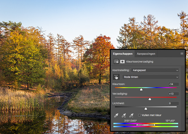Switch to the Eigenschappen tab
The height and width of the screenshot is (134, 188).
pyautogui.click(x=123, y=54)
